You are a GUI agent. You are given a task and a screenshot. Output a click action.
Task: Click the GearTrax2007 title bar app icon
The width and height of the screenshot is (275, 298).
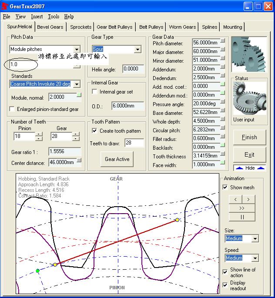click(4, 6)
